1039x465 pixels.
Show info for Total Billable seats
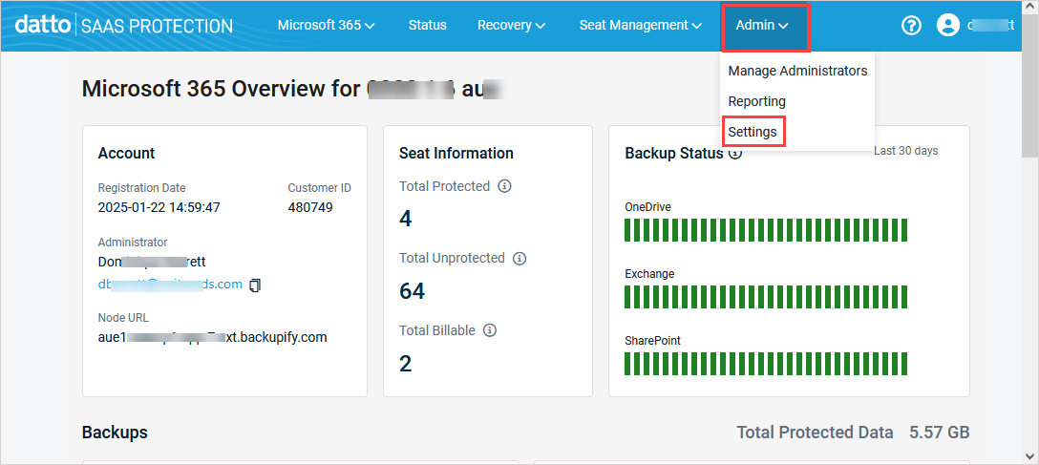tap(490, 329)
